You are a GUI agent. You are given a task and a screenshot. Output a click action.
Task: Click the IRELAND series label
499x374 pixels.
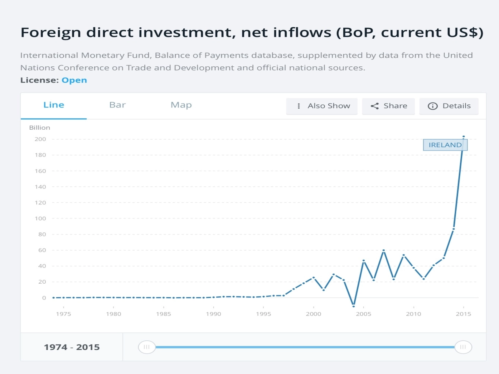(x=445, y=145)
